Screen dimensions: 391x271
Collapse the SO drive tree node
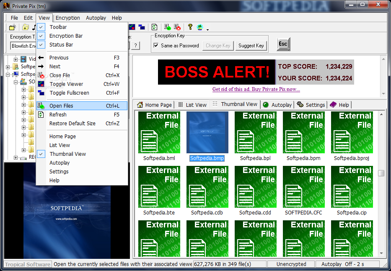point(16,82)
